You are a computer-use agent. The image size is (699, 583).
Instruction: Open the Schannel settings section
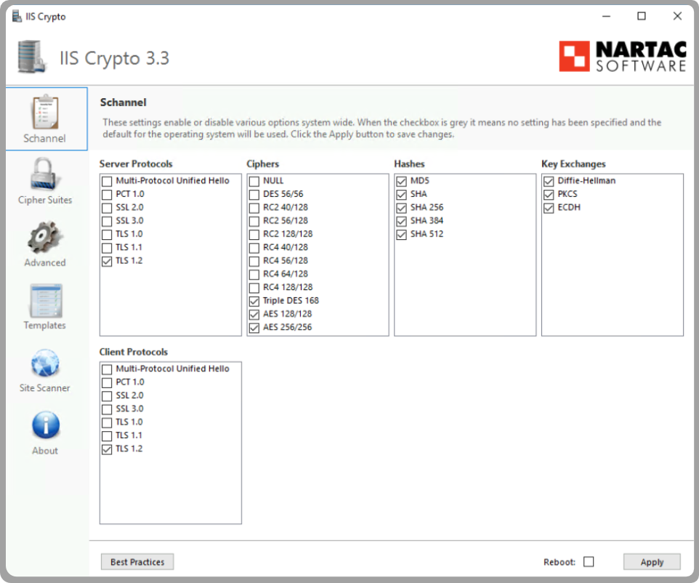44,118
